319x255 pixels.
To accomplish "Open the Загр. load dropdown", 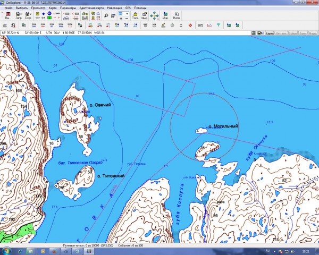I will pos(19,15).
